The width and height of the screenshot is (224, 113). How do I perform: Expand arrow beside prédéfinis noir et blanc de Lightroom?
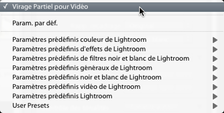[x=215, y=78]
